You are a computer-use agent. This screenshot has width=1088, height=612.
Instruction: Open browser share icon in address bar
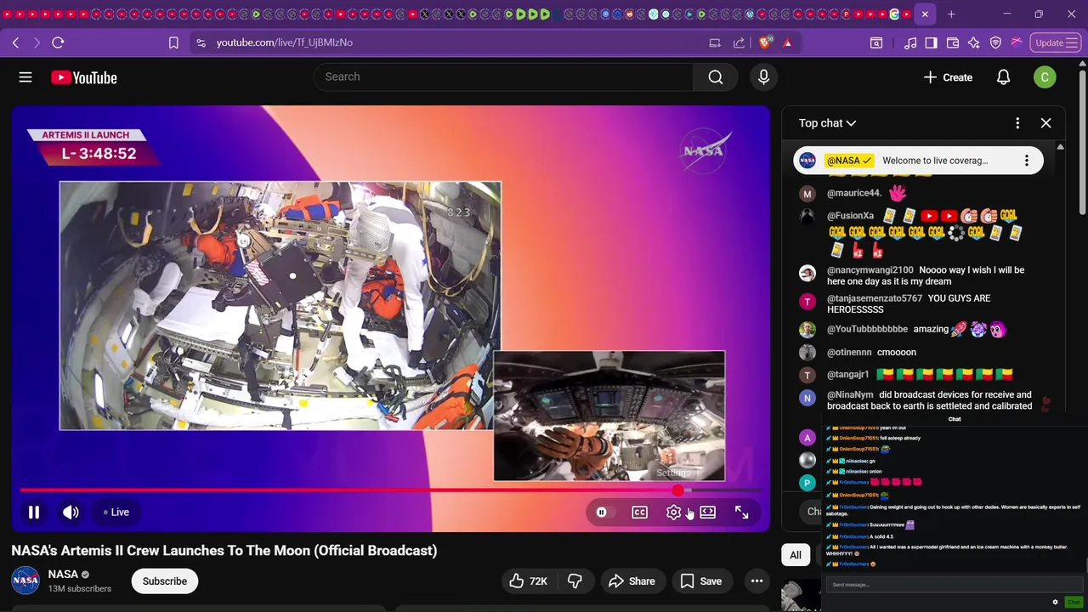tap(739, 42)
